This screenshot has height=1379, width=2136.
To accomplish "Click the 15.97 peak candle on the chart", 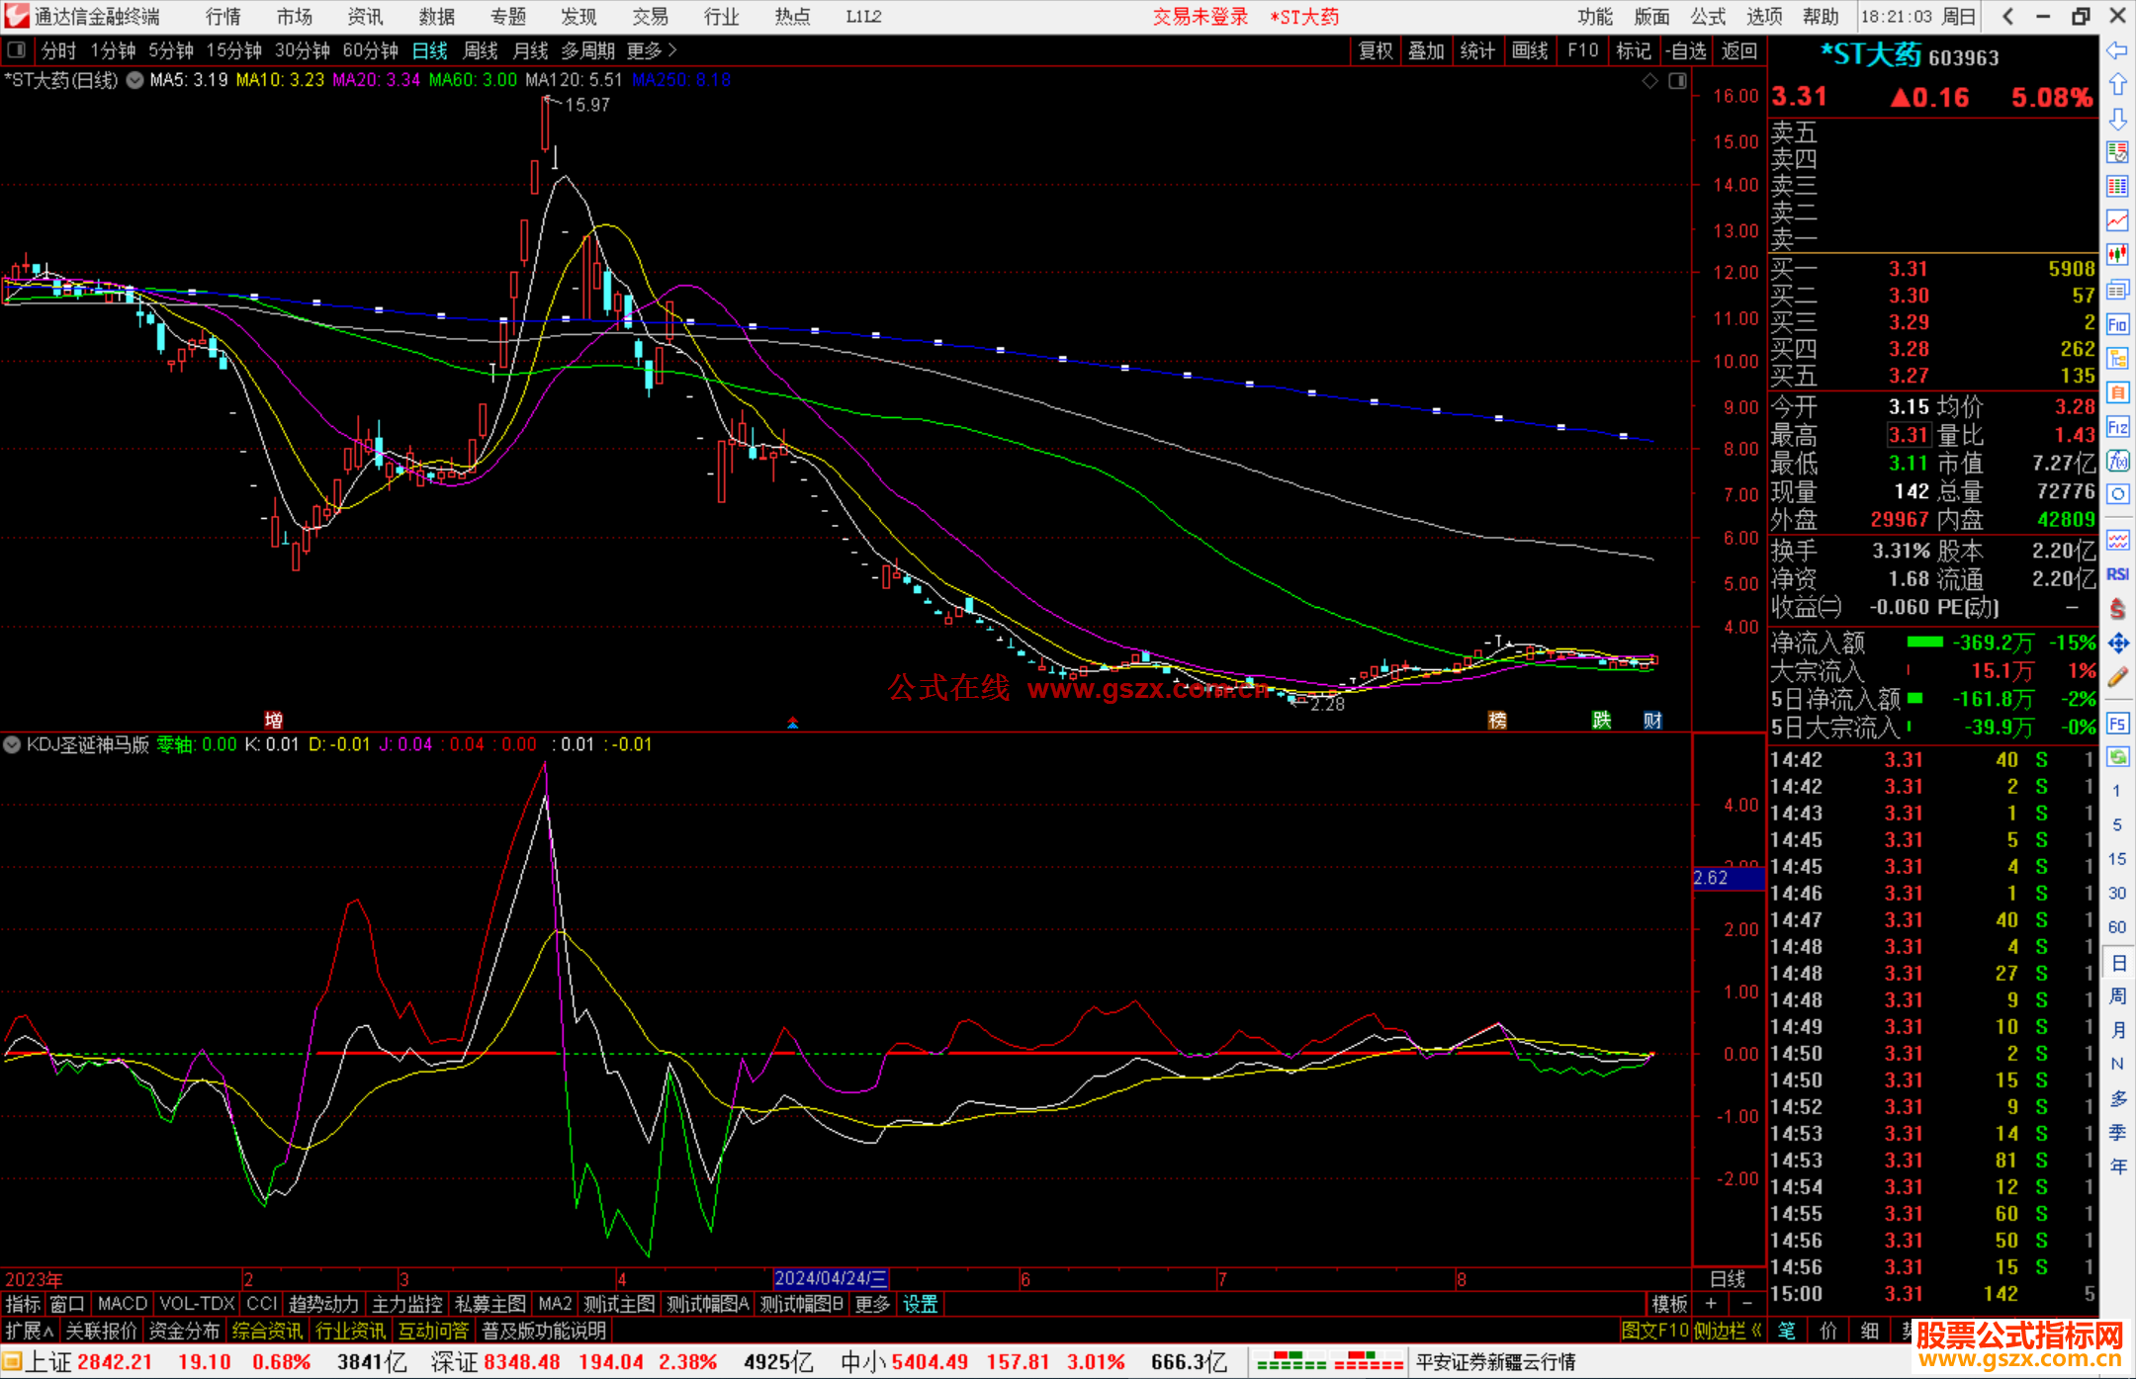I will pyautogui.click(x=545, y=124).
